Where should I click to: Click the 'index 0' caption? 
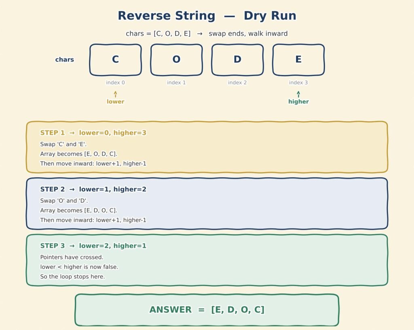pyautogui.click(x=115, y=83)
